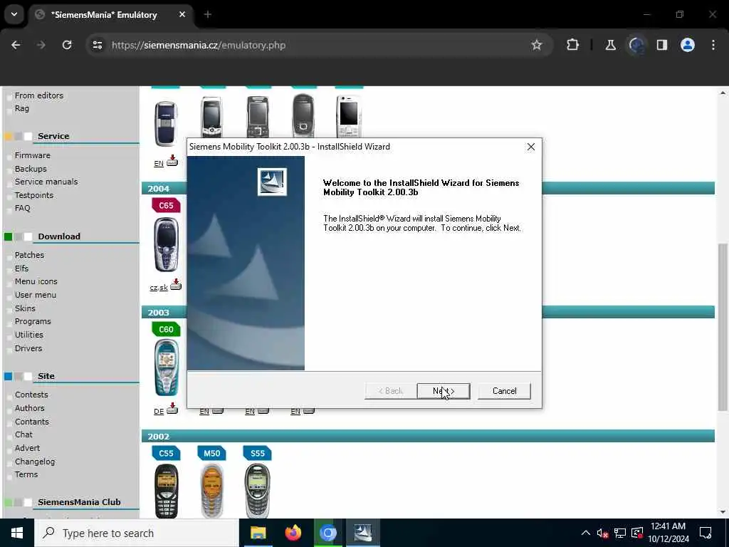Select the installer icon in taskbar
This screenshot has width=729, height=547.
click(x=362, y=533)
